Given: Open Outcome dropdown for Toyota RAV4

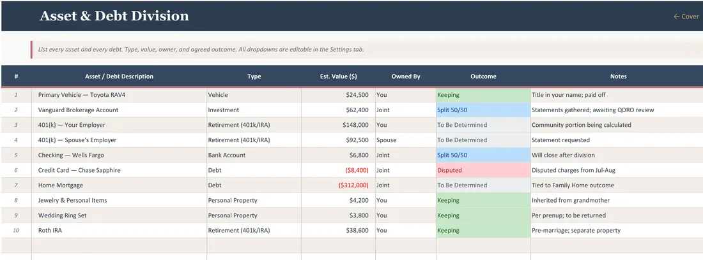Looking at the screenshot, I should pyautogui.click(x=483, y=95).
